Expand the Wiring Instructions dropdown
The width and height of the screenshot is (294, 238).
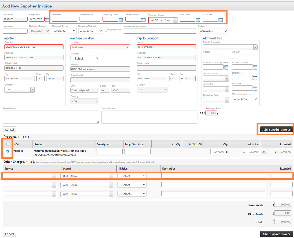(245, 99)
